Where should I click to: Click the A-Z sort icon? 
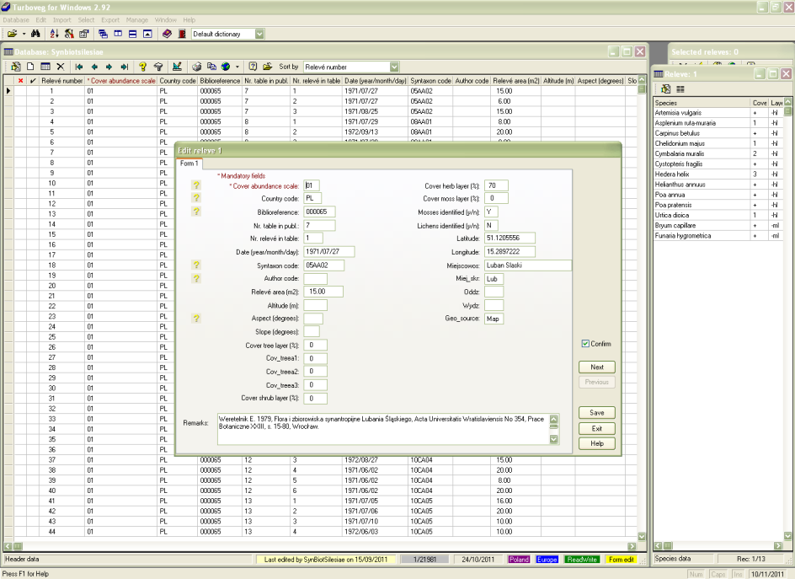[54, 34]
